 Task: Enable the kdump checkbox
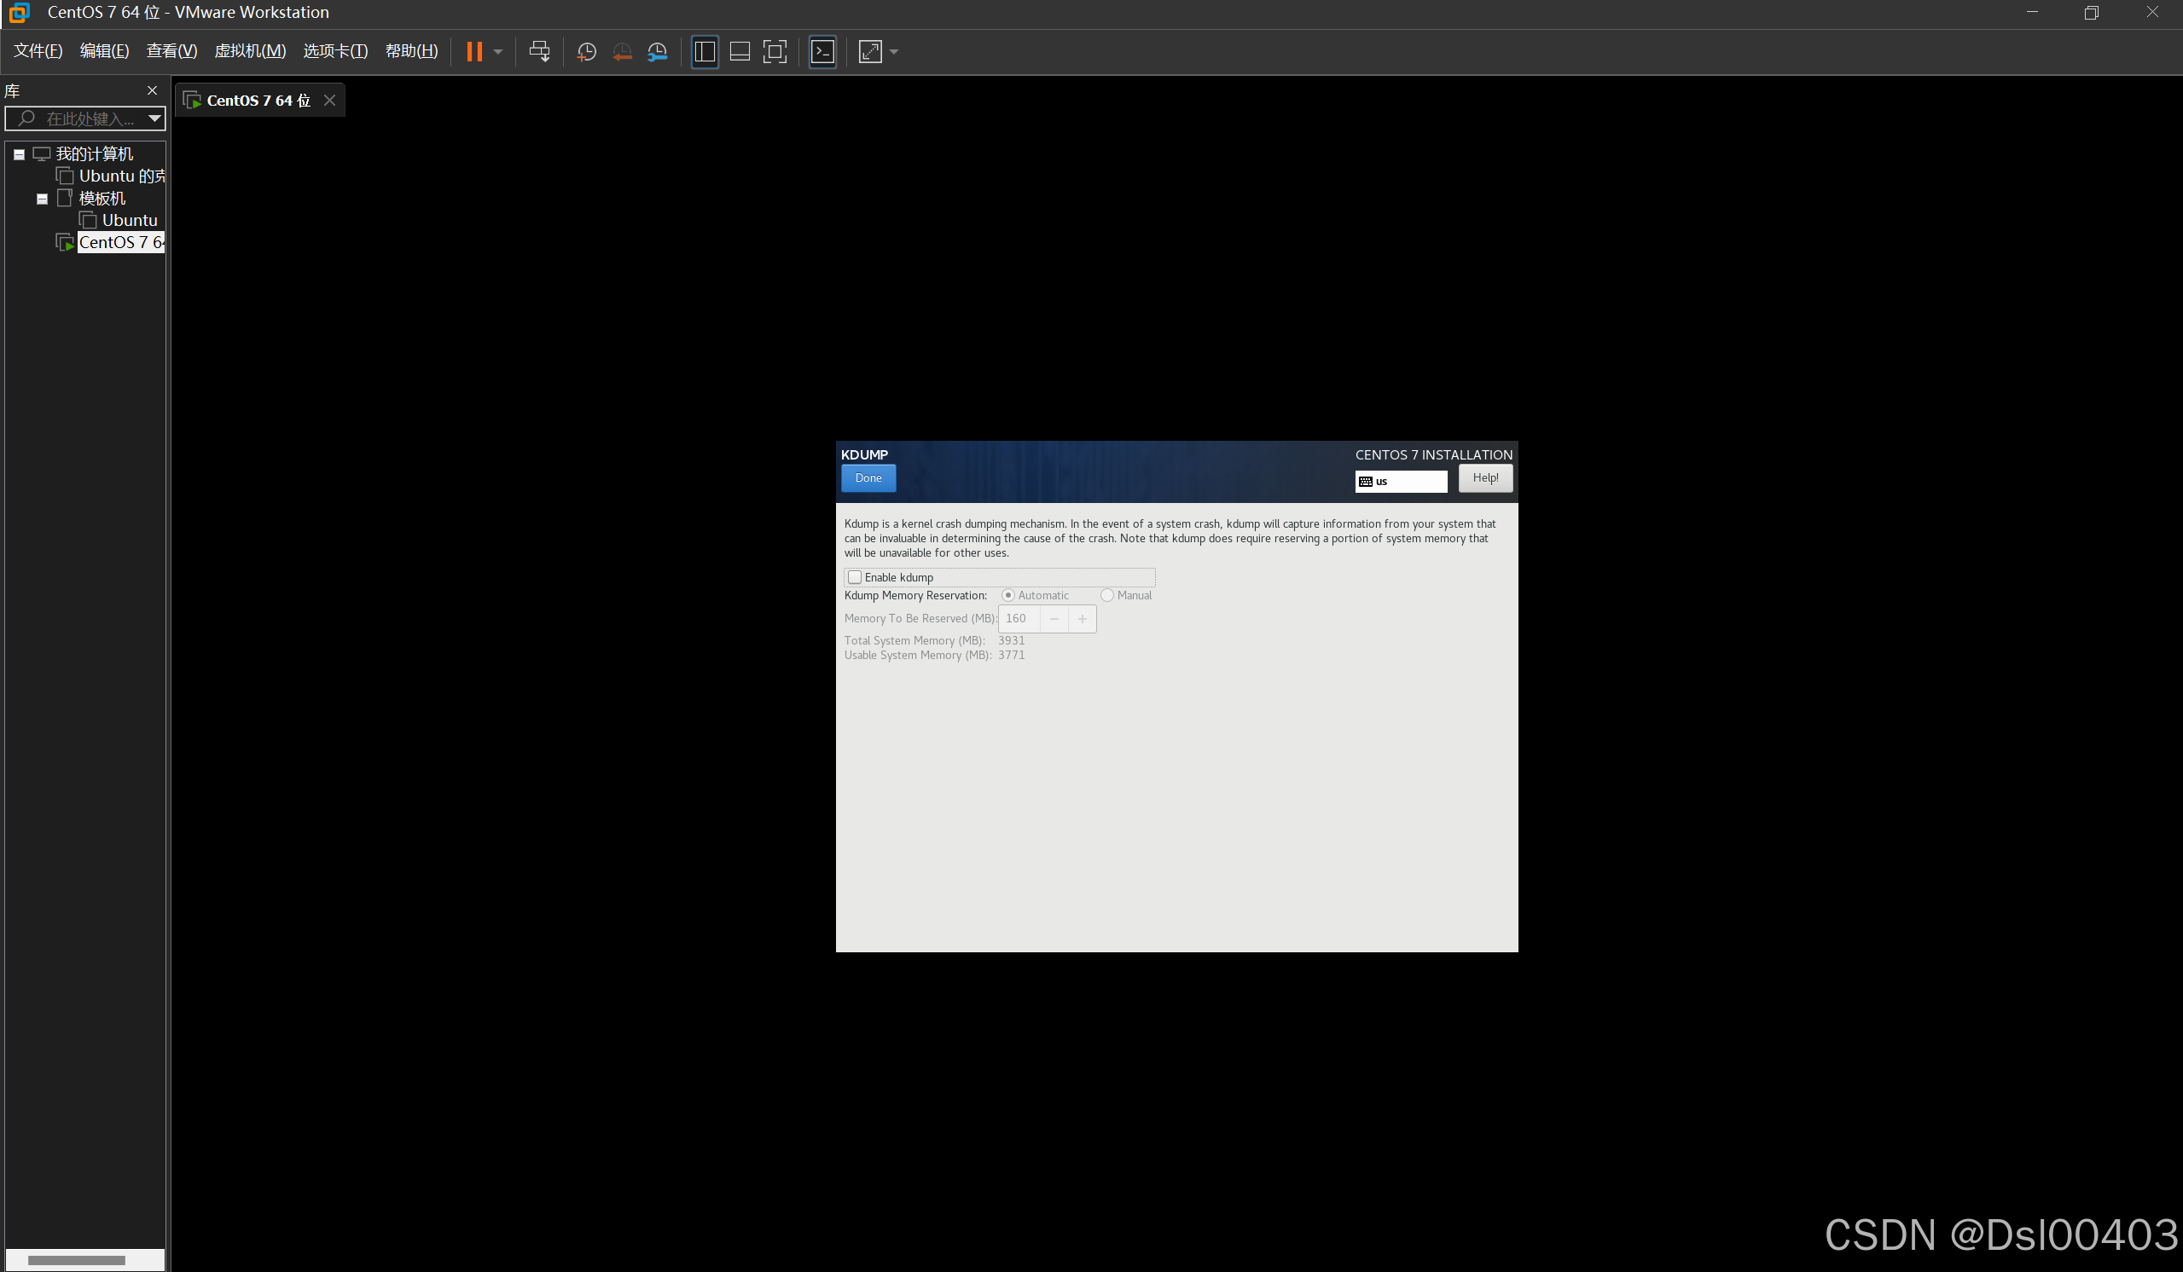[855, 577]
